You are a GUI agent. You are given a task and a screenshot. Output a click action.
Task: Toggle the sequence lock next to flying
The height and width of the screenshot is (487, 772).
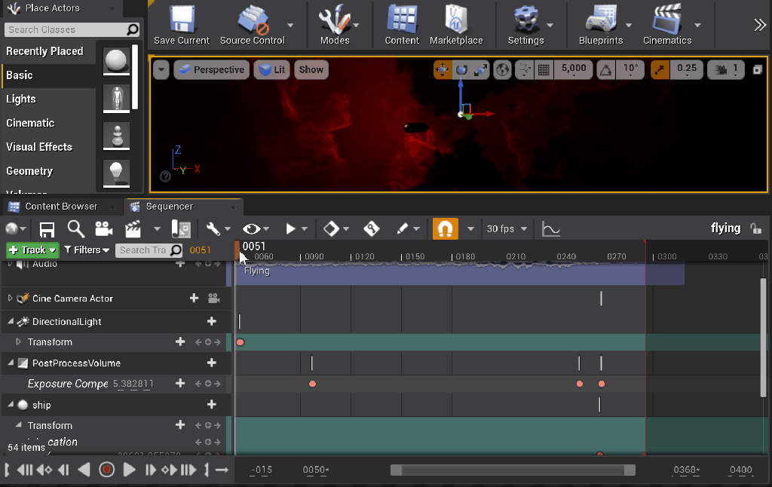(755, 228)
